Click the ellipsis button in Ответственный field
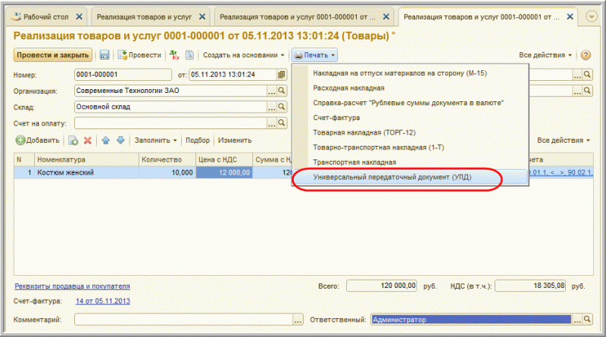606x337 pixels. coord(577,320)
